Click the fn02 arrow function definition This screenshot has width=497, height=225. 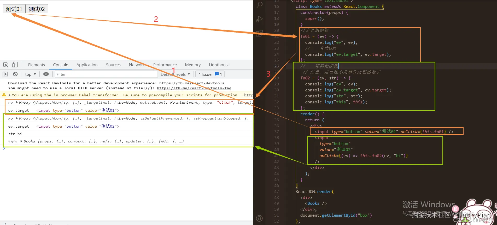[325, 78]
